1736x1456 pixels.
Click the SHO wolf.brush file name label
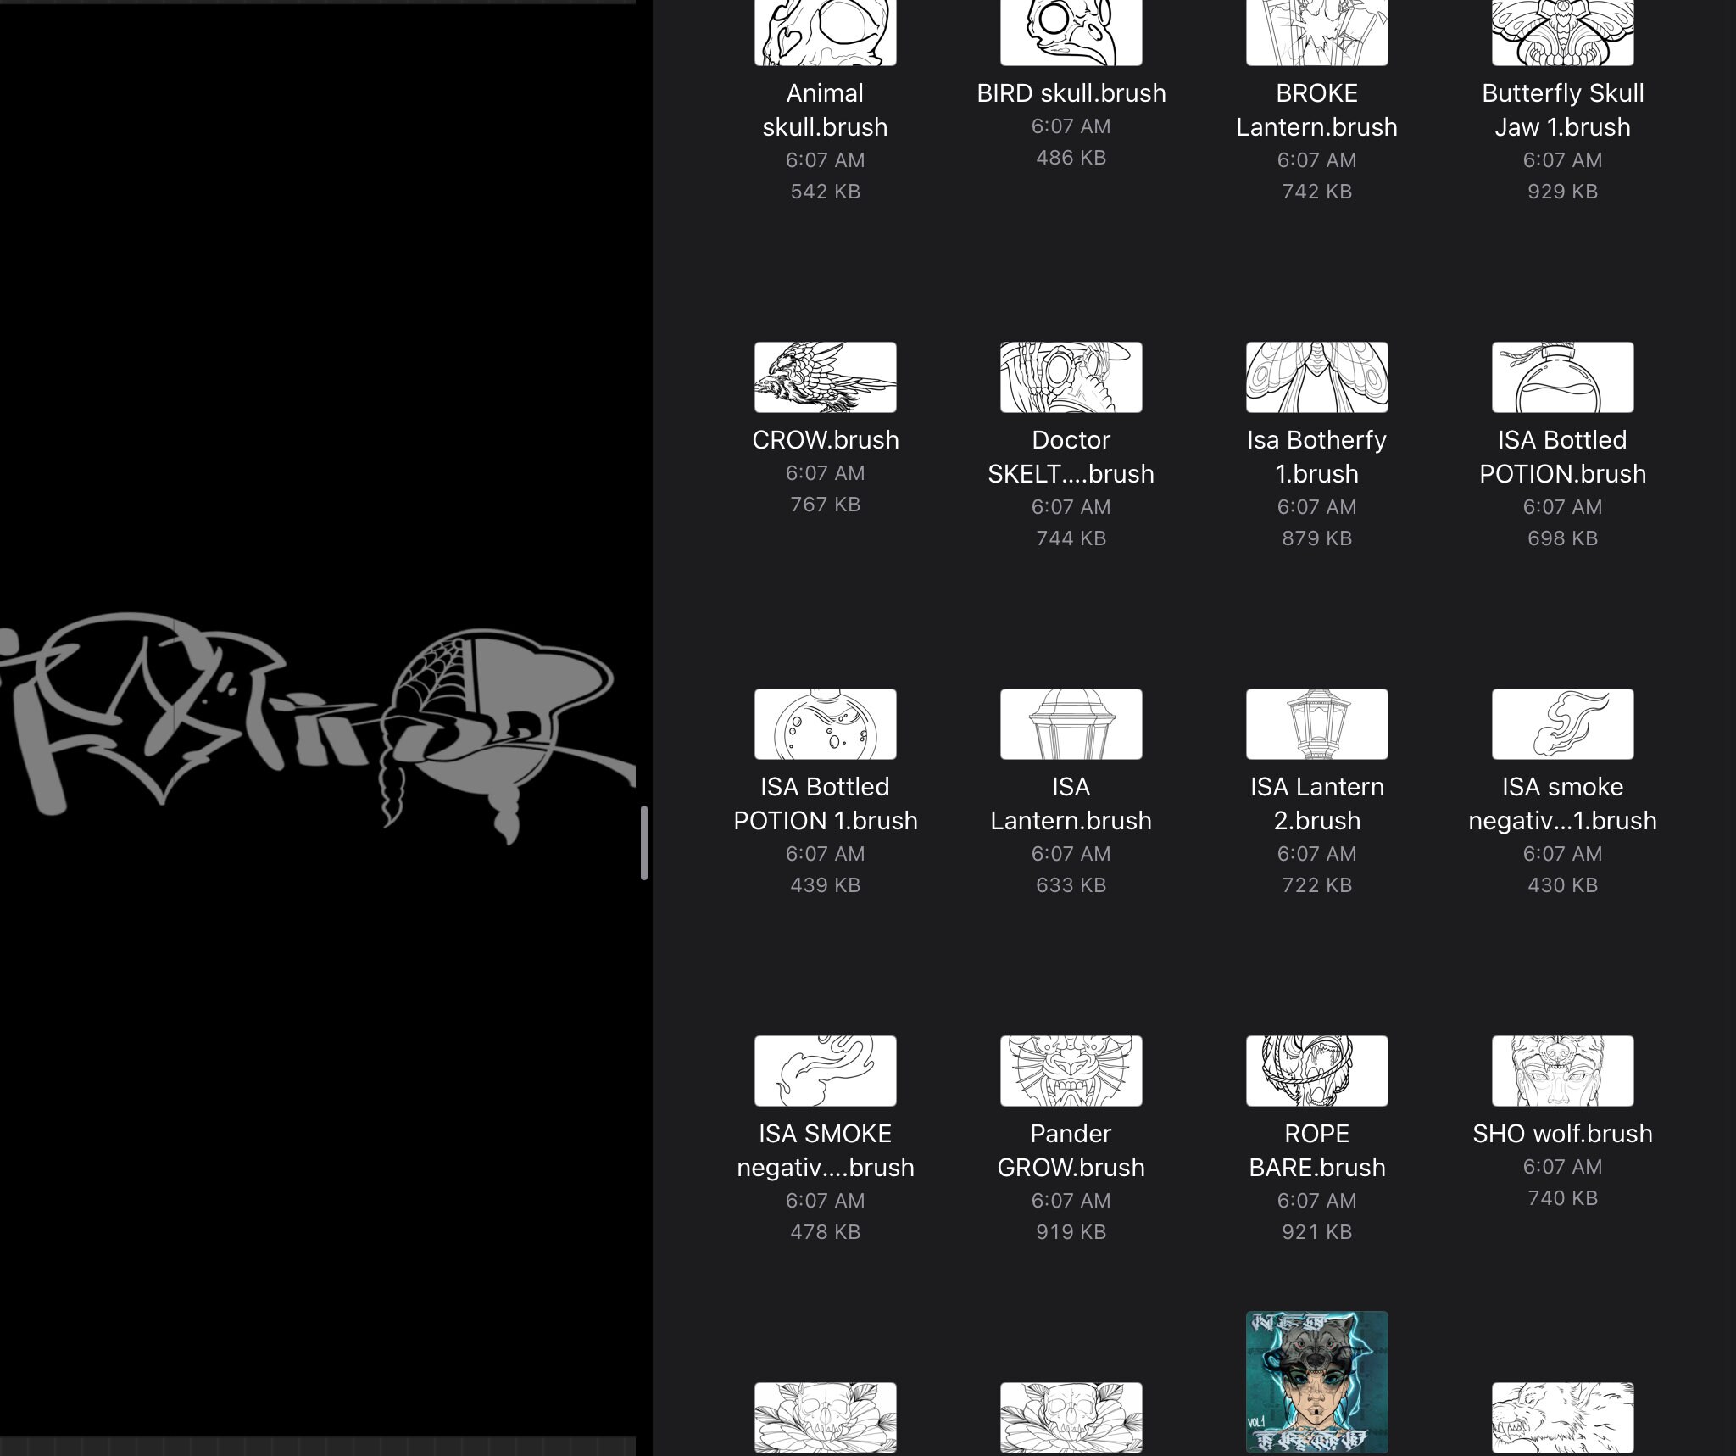pos(1562,1134)
